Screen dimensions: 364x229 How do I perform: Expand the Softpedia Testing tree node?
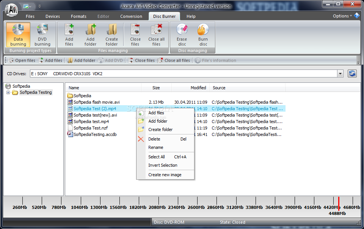(x=8, y=93)
